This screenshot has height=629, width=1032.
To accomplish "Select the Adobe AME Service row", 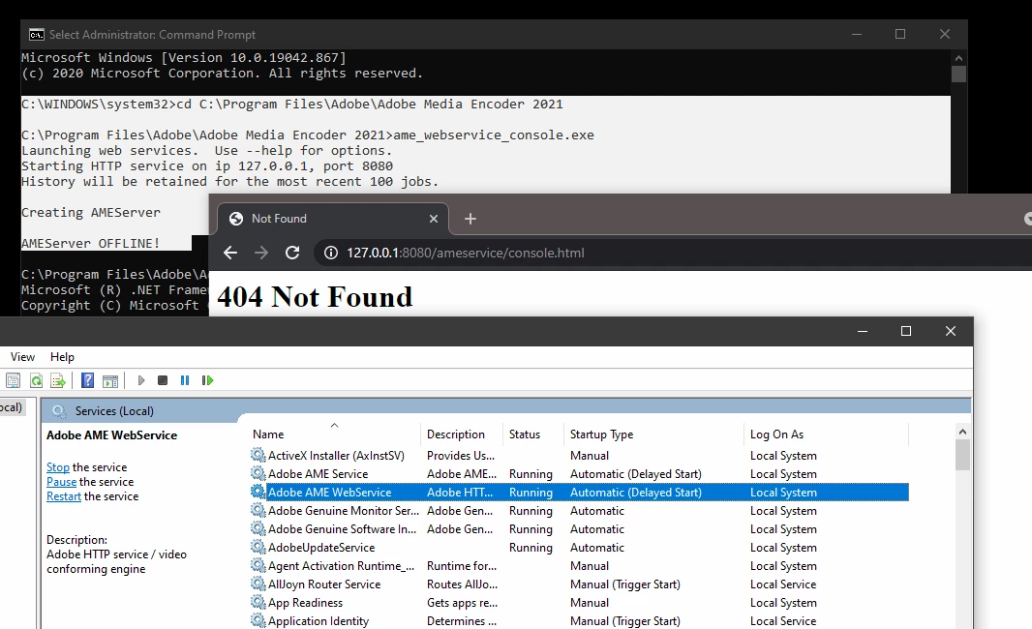I will point(579,474).
